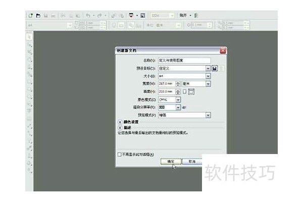Click the 宽度 spinner arrows
The height and width of the screenshot is (202, 303).
(178, 84)
